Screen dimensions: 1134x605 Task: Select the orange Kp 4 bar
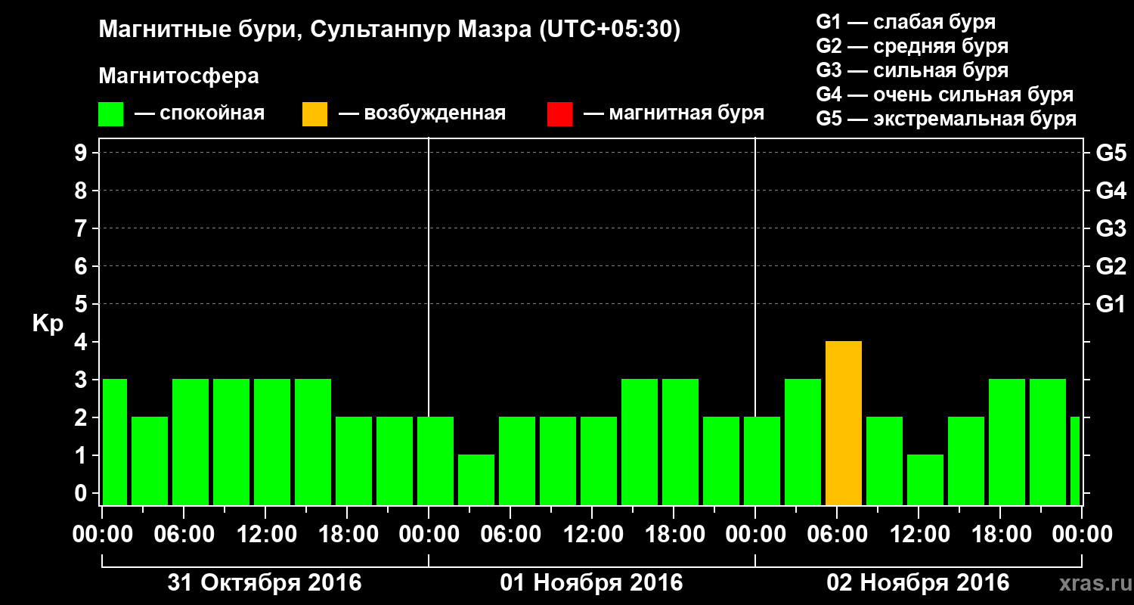click(x=844, y=423)
